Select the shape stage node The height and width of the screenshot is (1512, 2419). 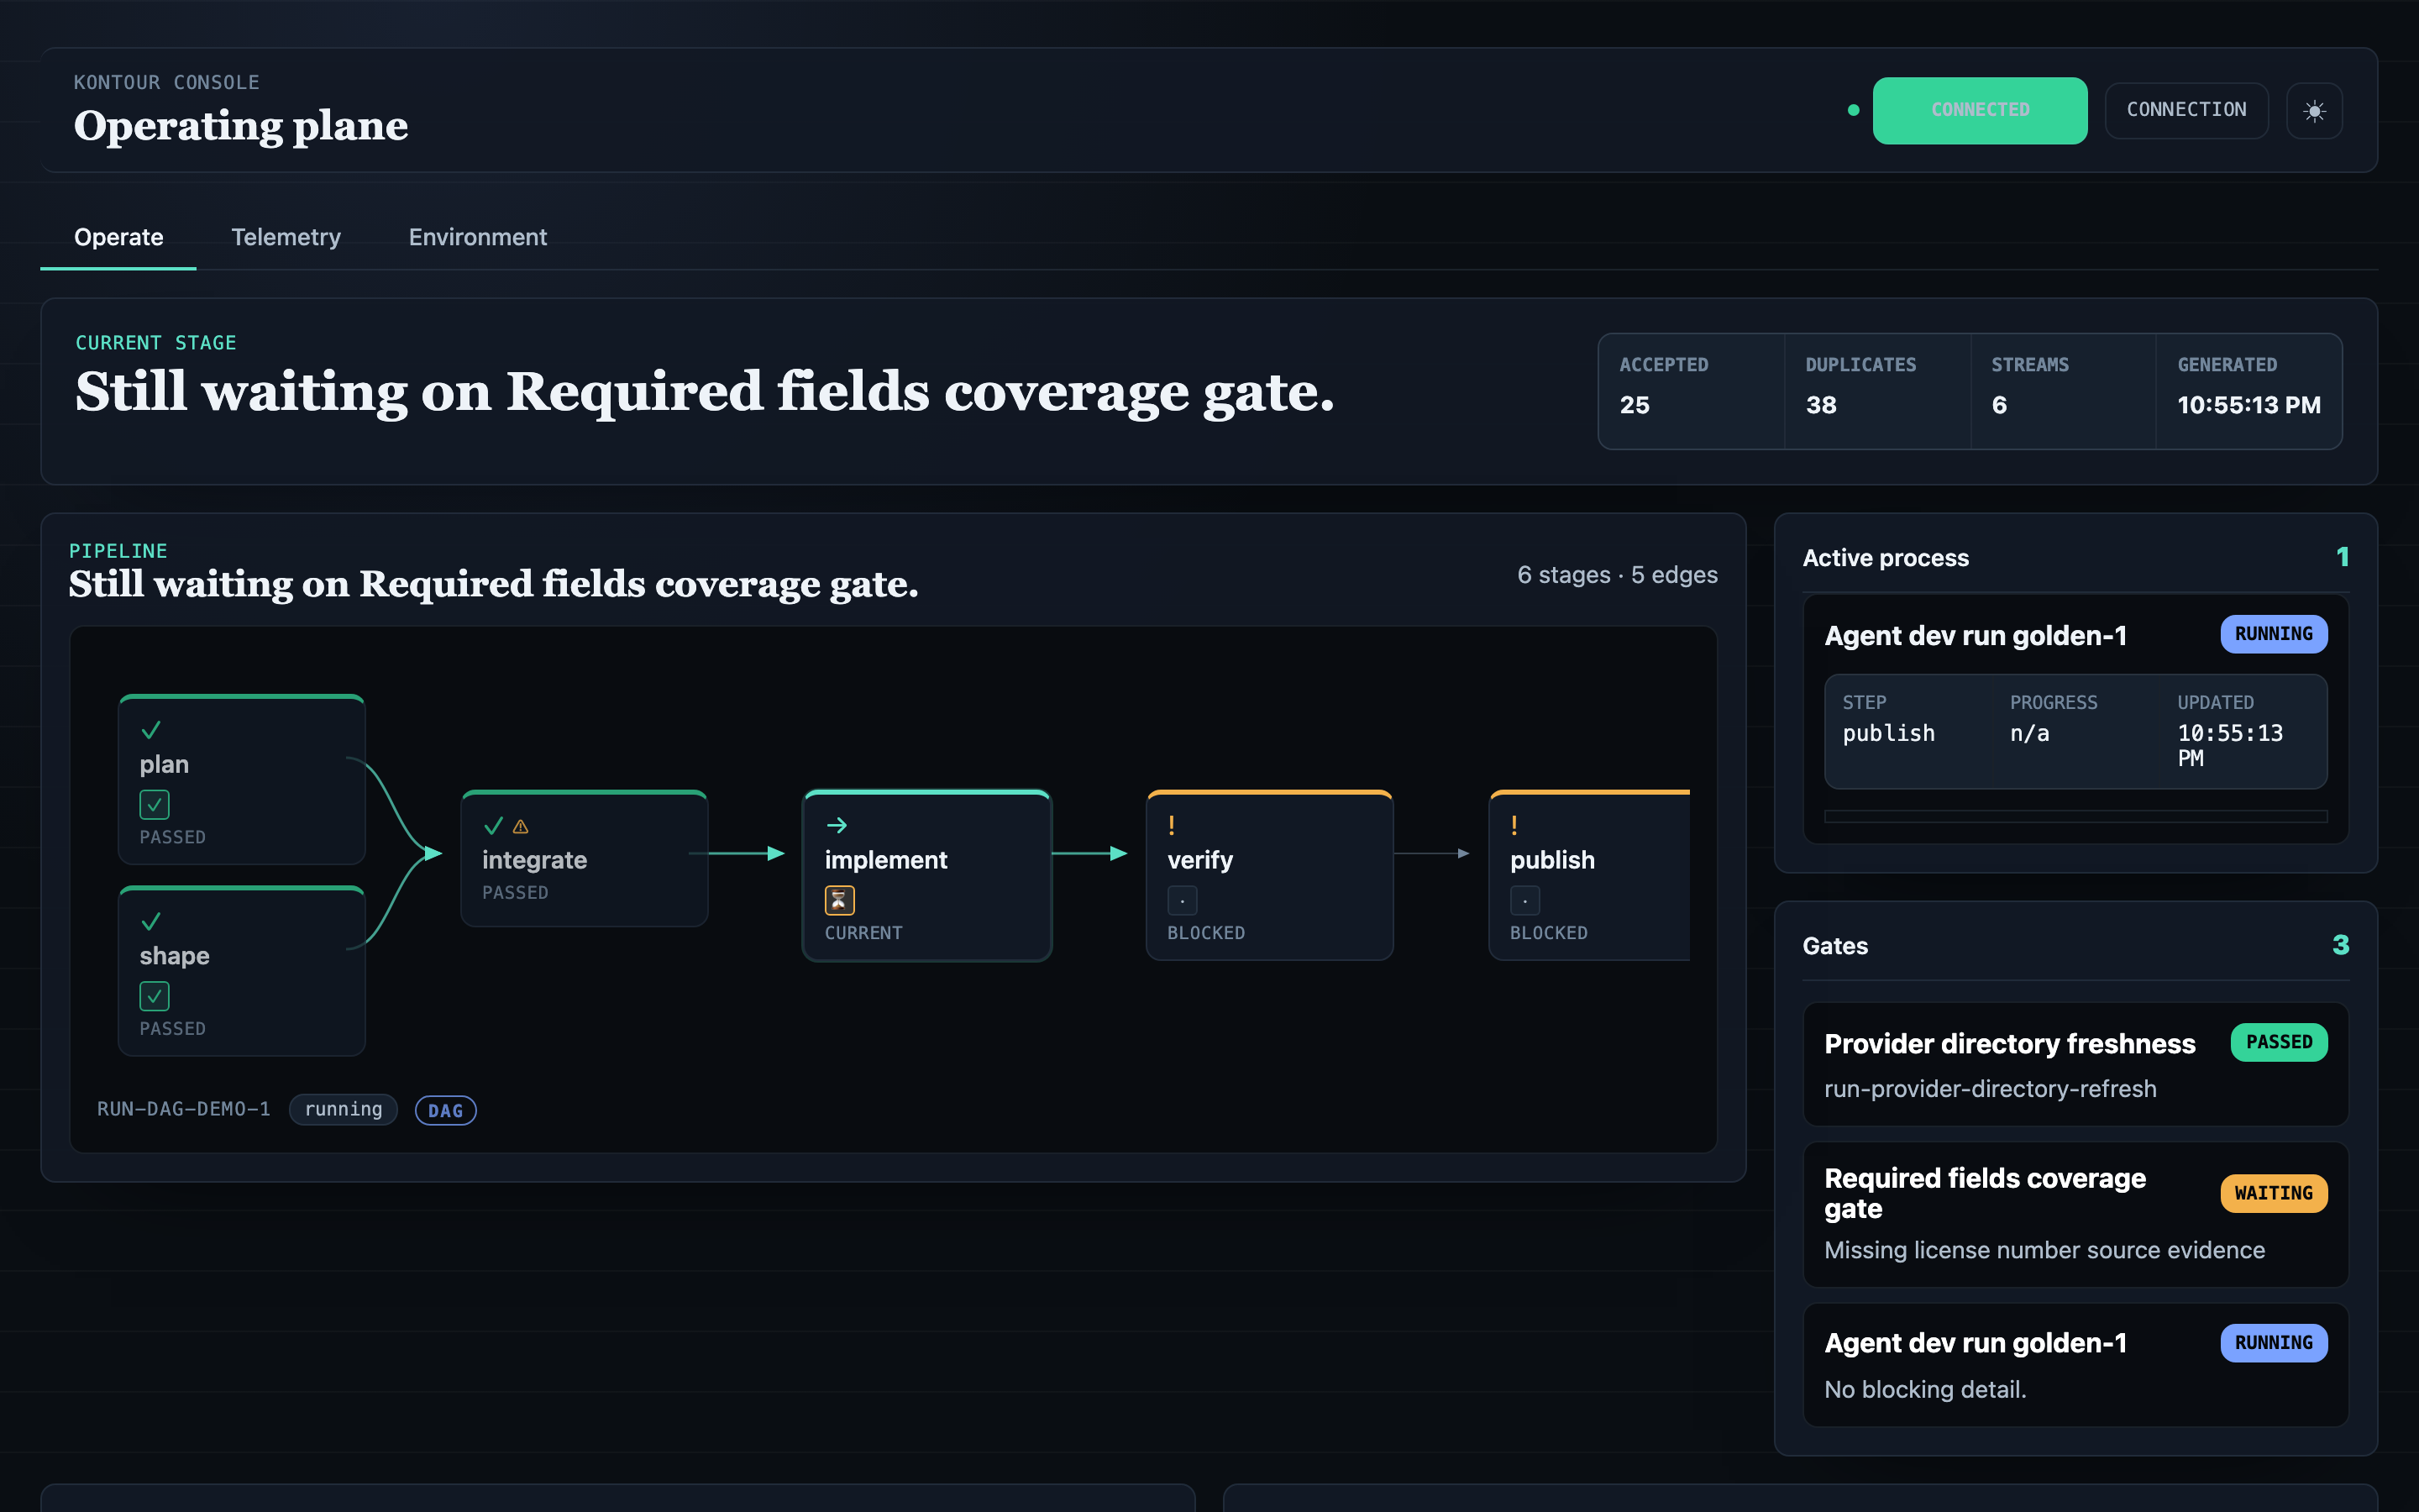(242, 971)
